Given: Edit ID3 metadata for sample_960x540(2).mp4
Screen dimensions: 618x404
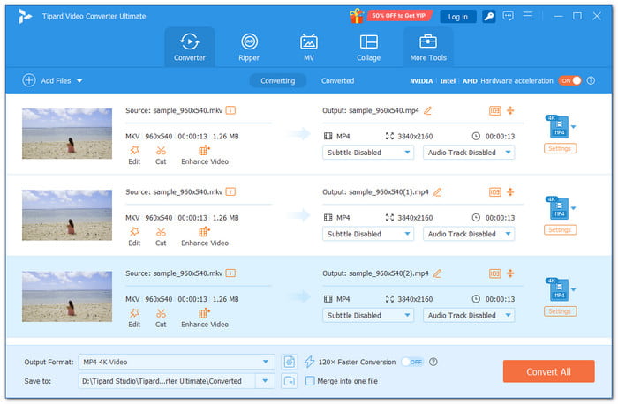Looking at the screenshot, I should tap(495, 273).
